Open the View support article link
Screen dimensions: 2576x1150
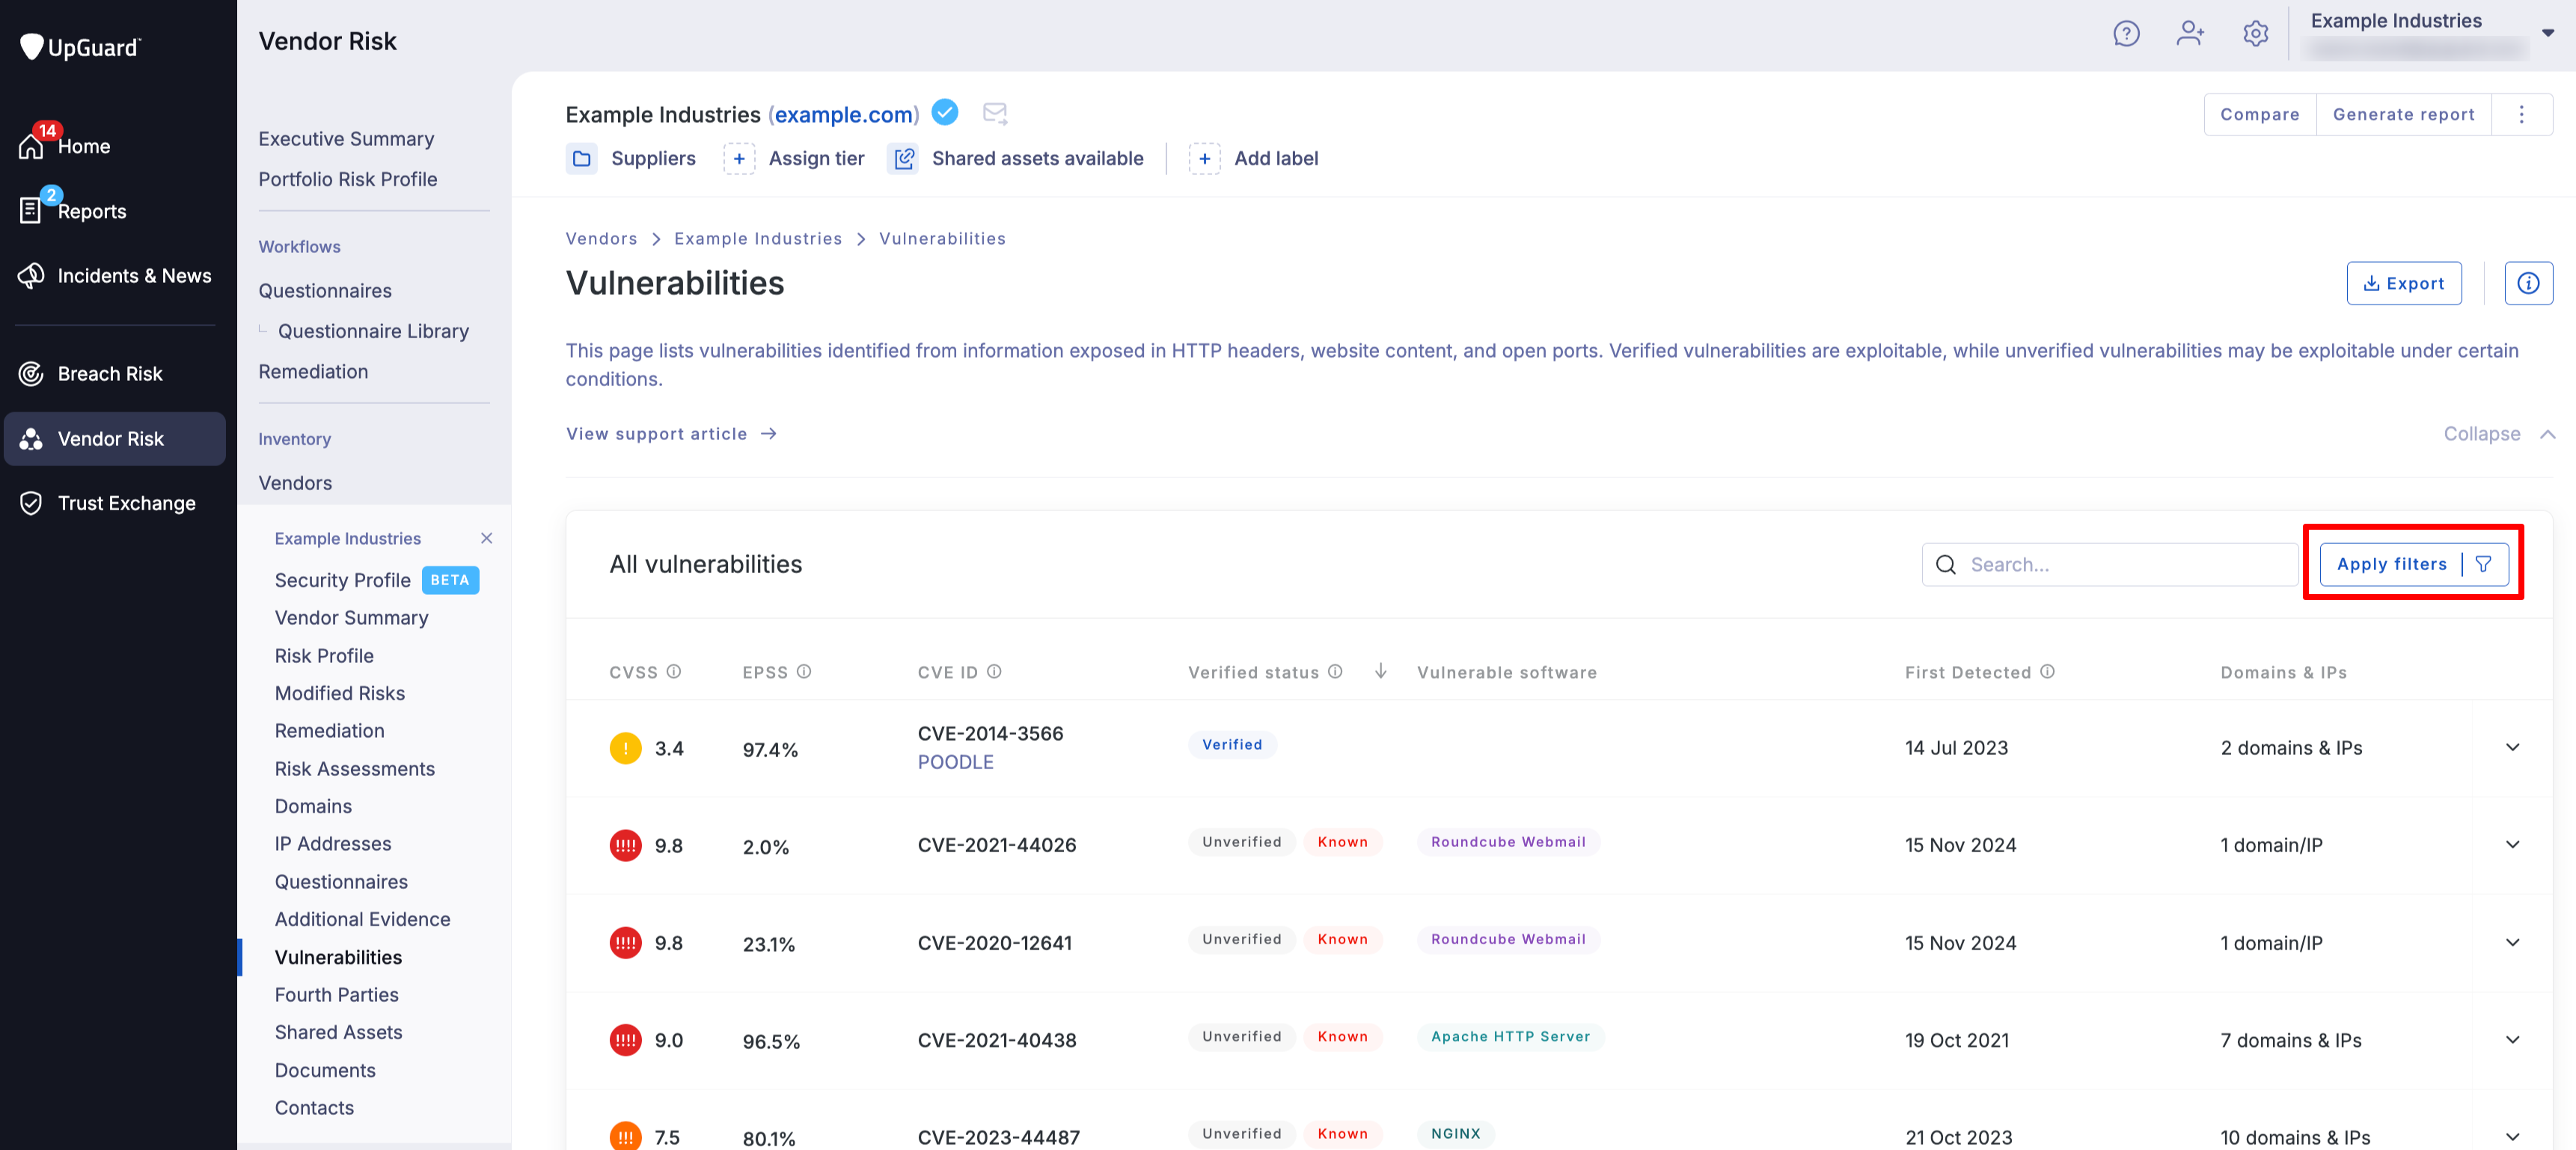pos(671,433)
